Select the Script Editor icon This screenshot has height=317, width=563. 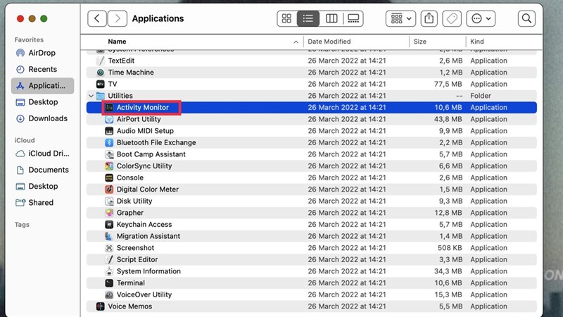click(x=109, y=259)
